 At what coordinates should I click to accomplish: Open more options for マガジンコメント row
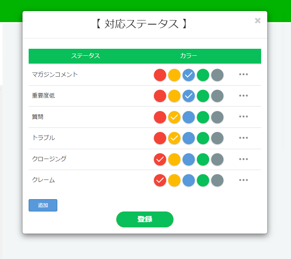243,74
